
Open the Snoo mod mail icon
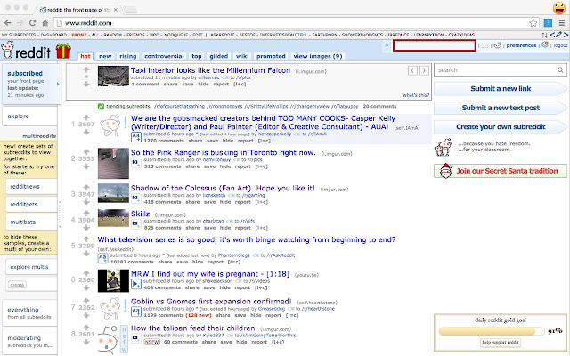point(498,45)
